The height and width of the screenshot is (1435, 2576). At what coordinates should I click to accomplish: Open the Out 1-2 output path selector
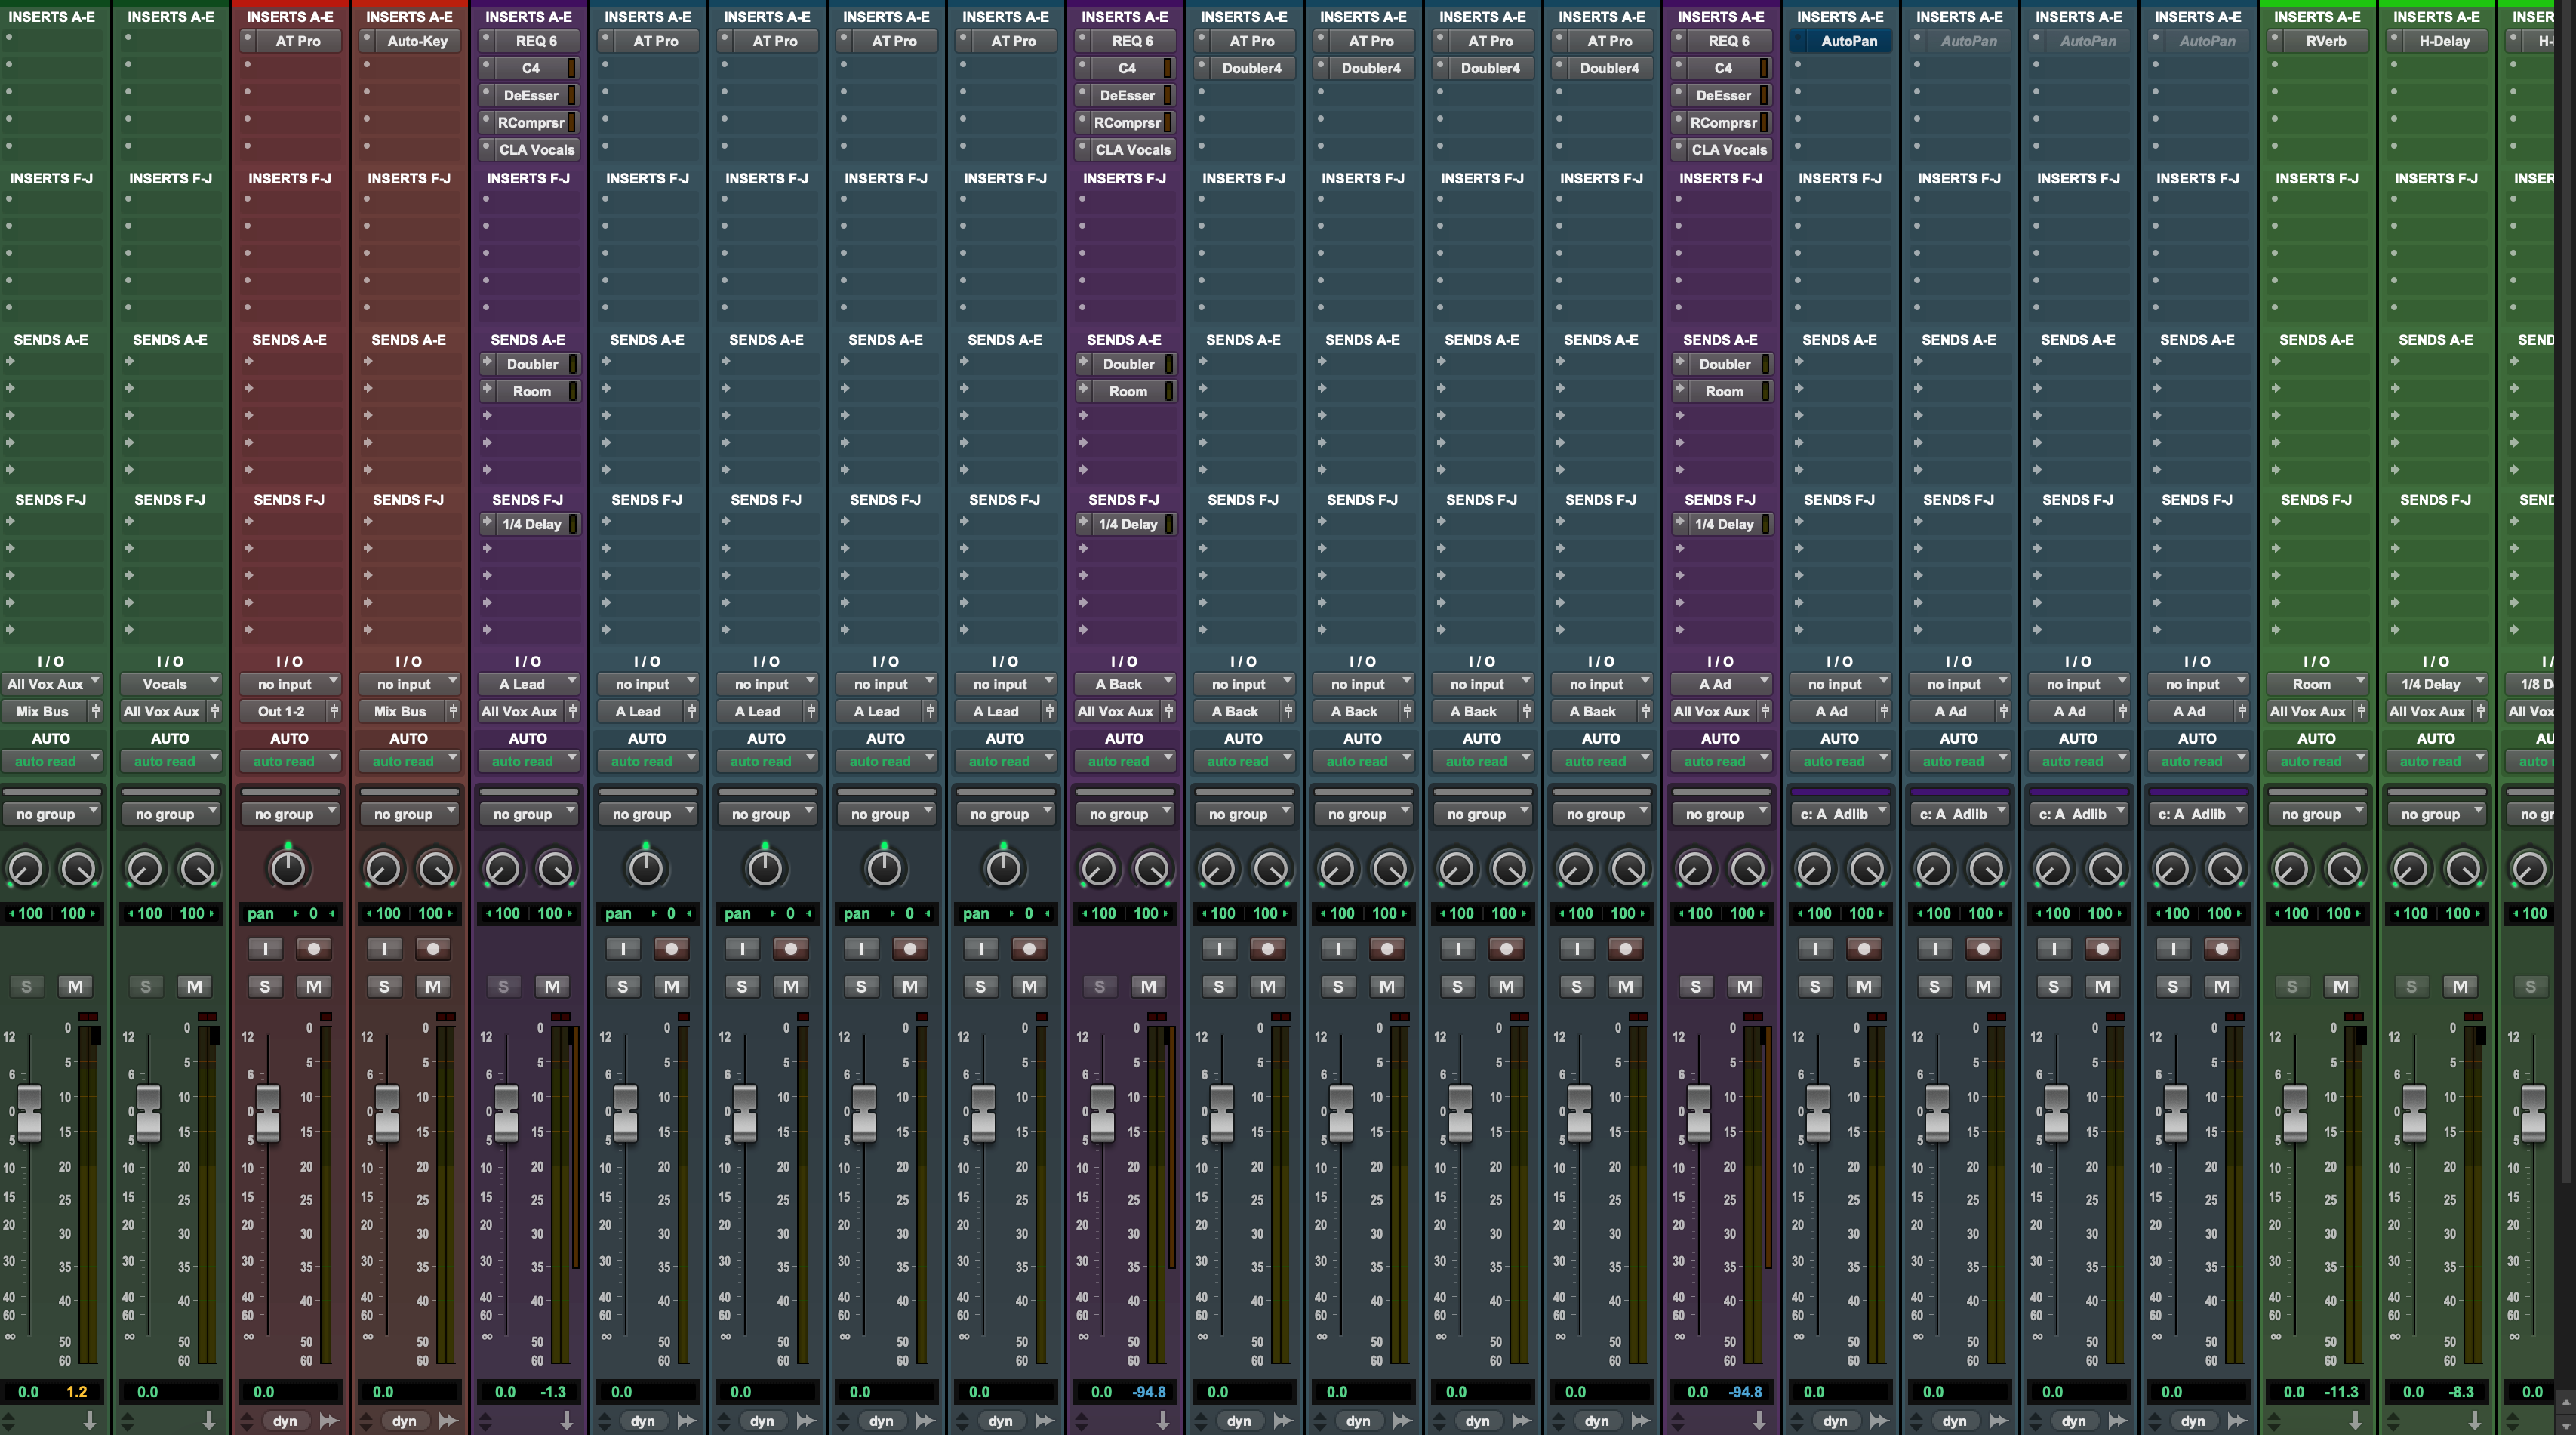[281, 711]
